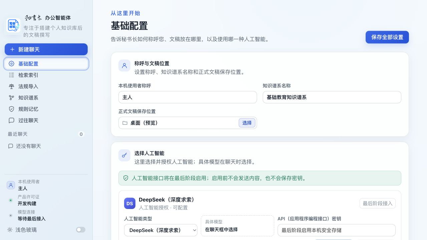
Task: Start a 新建聊天 conversation
Action: point(46,49)
